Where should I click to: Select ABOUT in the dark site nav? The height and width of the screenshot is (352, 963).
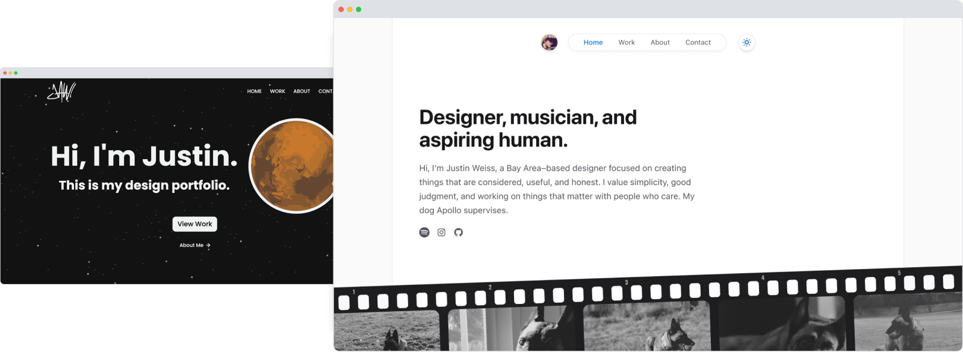(x=302, y=91)
